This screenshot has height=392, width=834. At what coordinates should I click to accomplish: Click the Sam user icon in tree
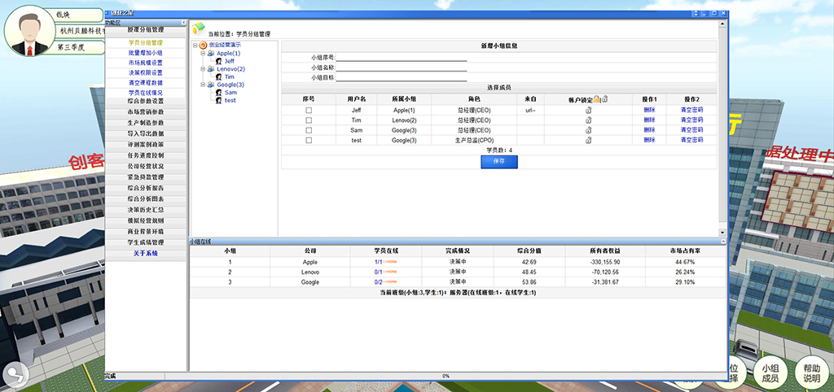218,93
